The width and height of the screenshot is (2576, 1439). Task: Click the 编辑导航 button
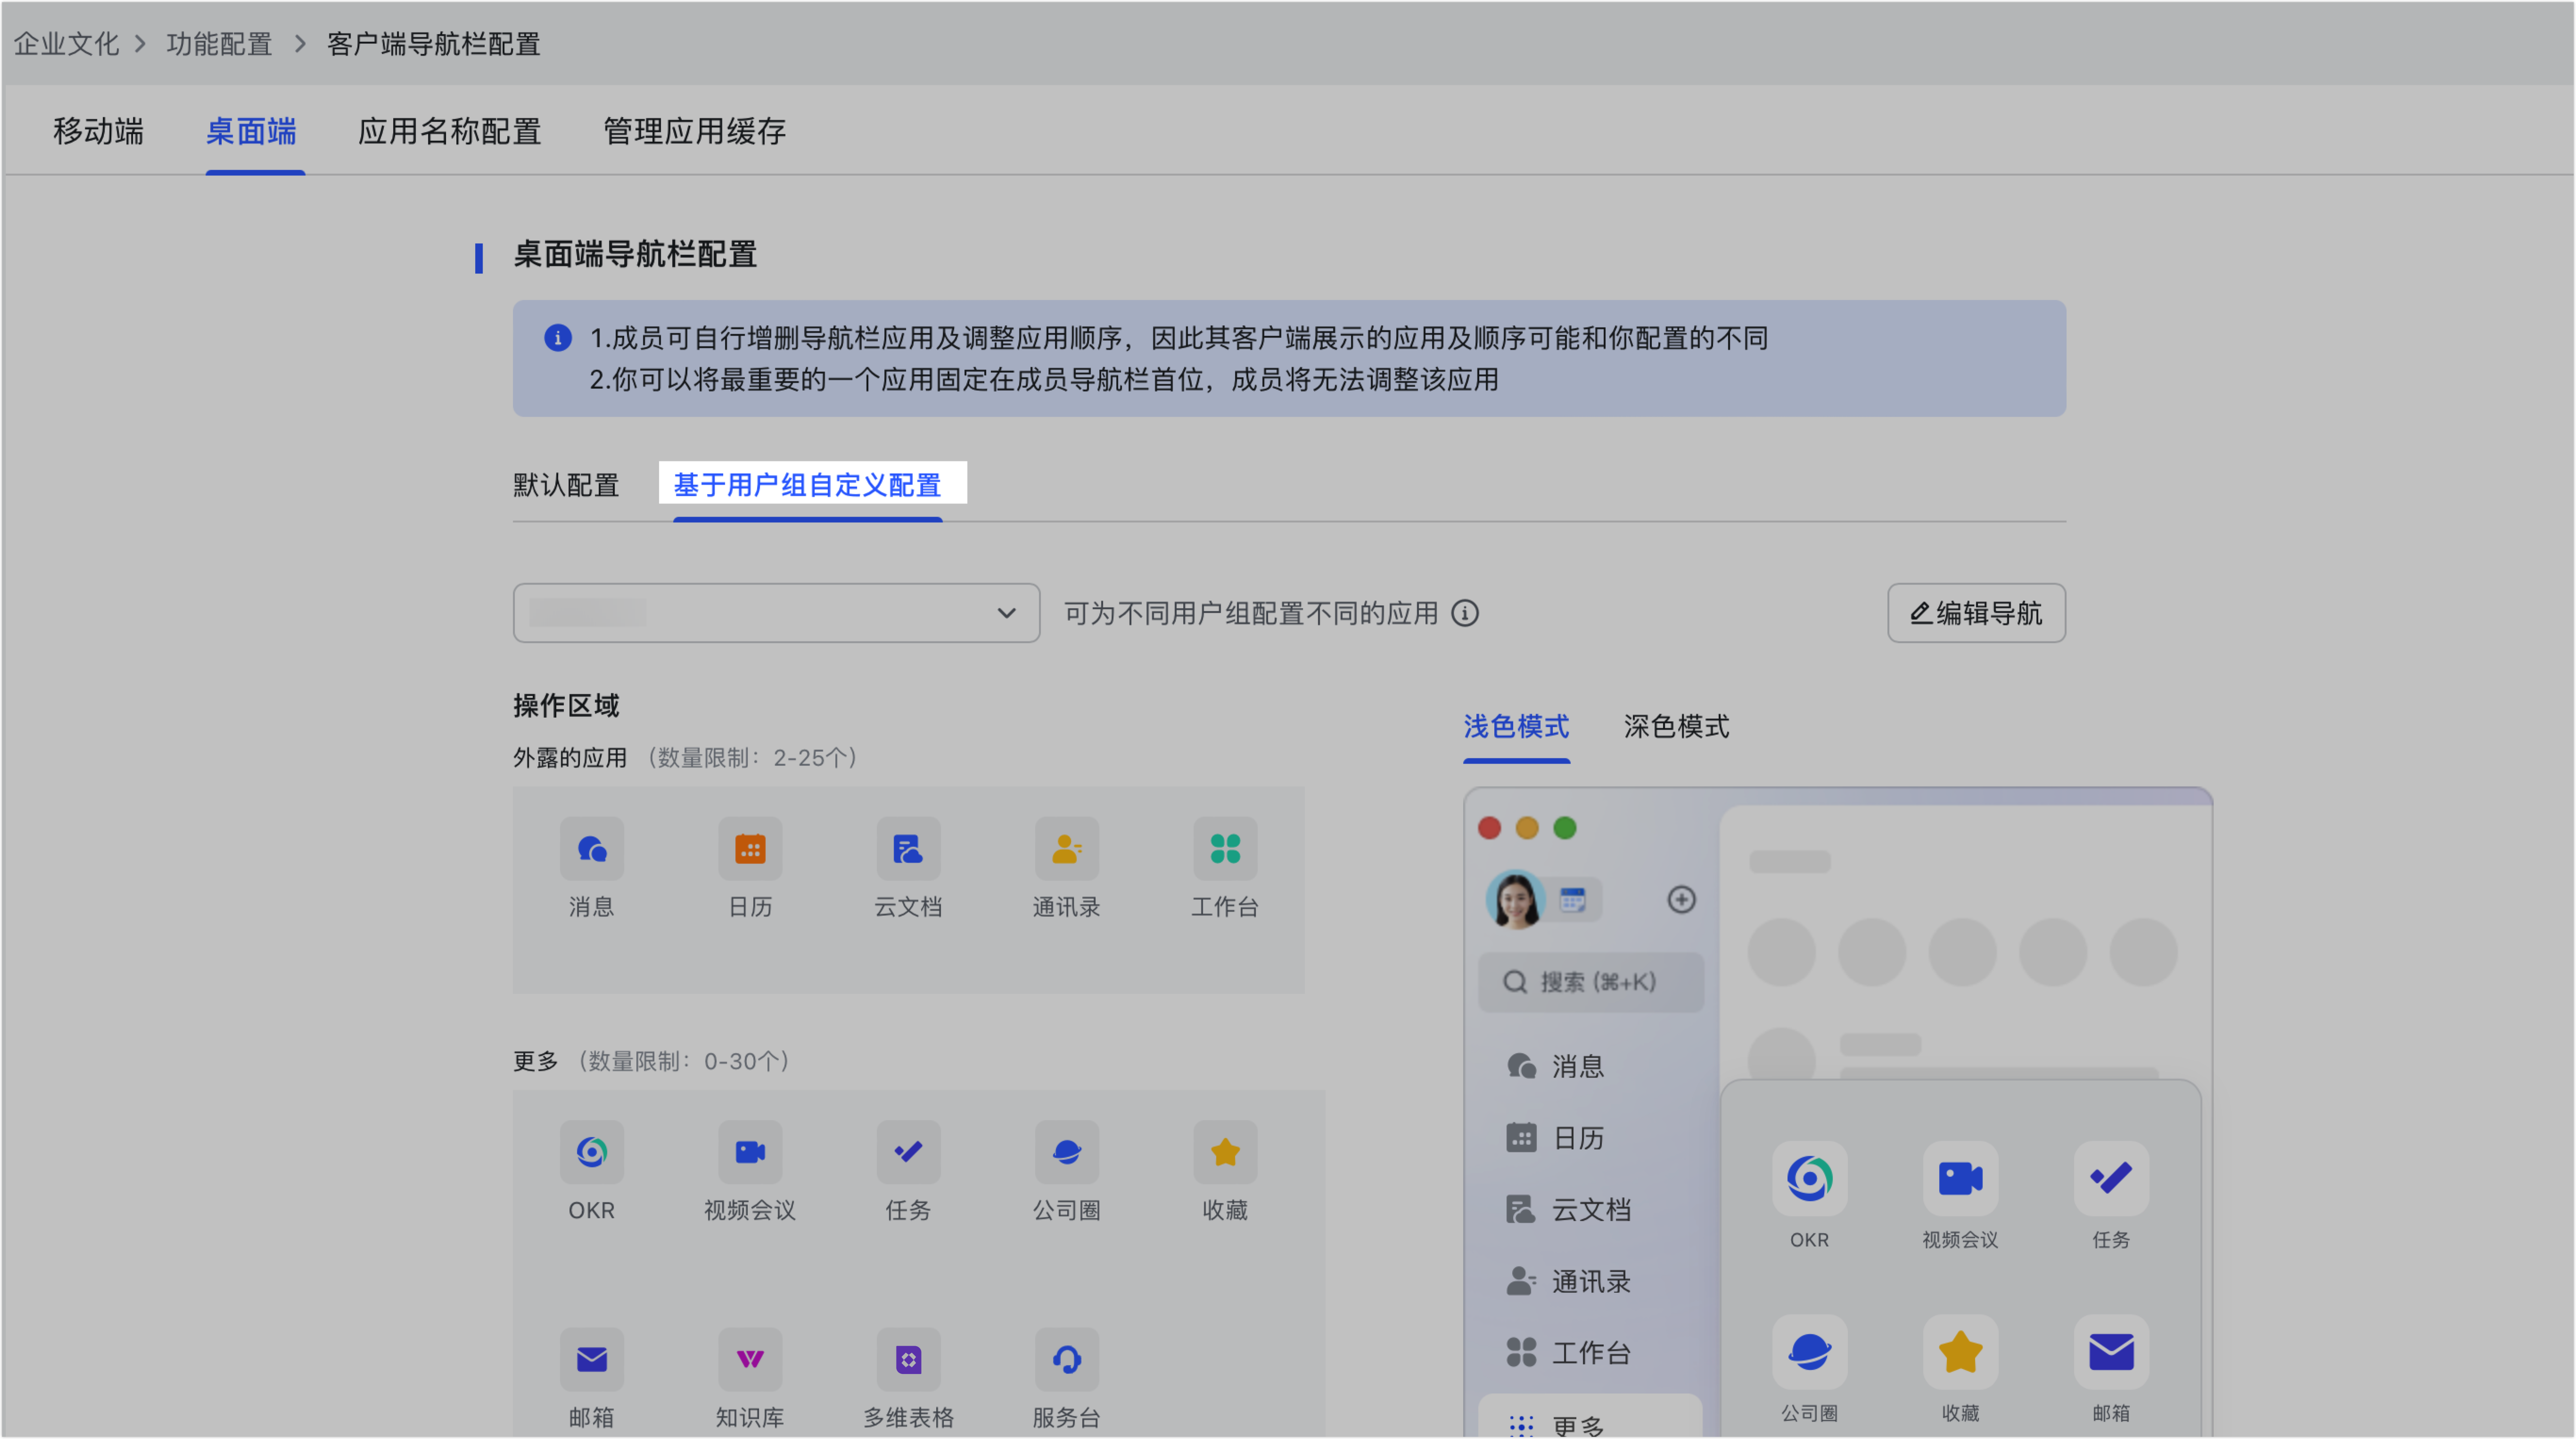tap(1976, 613)
